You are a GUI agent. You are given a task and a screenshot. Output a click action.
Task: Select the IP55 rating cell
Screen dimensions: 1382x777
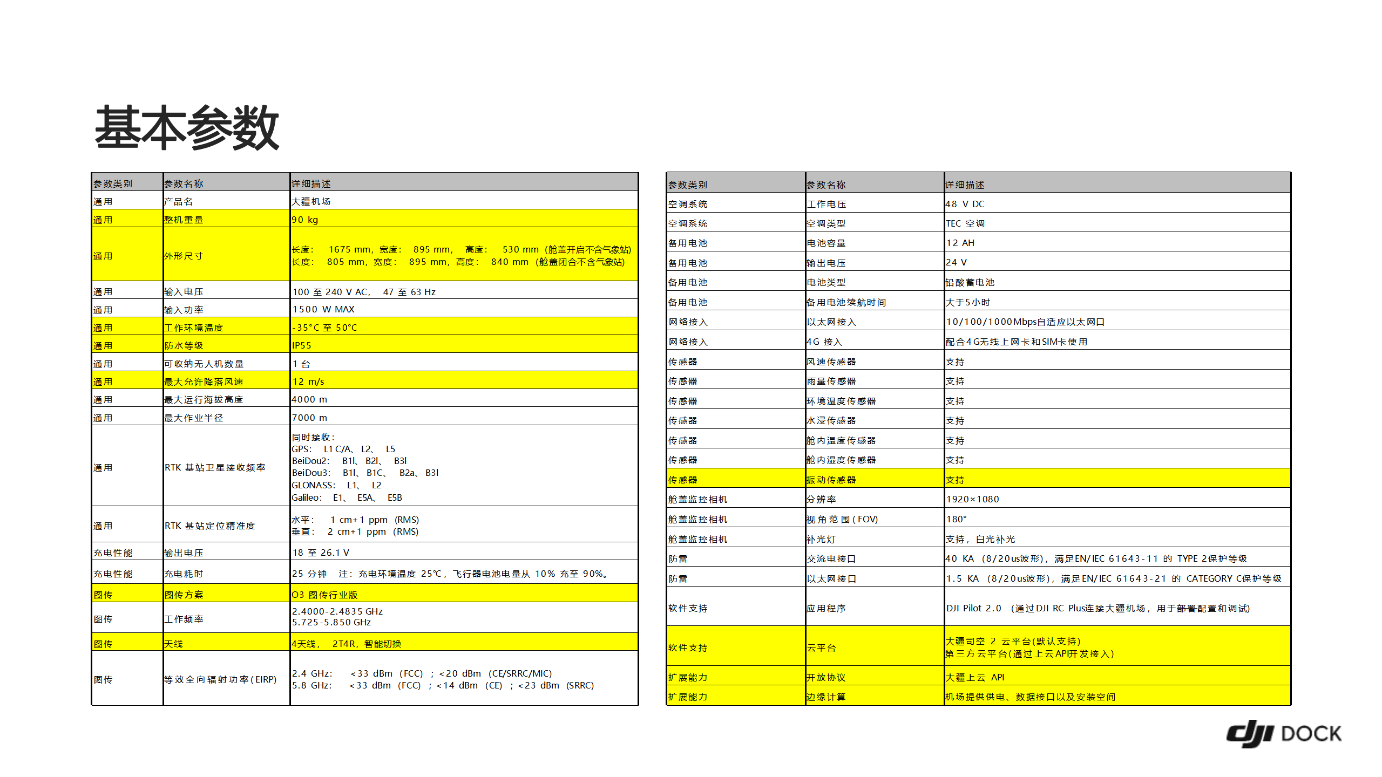point(464,344)
